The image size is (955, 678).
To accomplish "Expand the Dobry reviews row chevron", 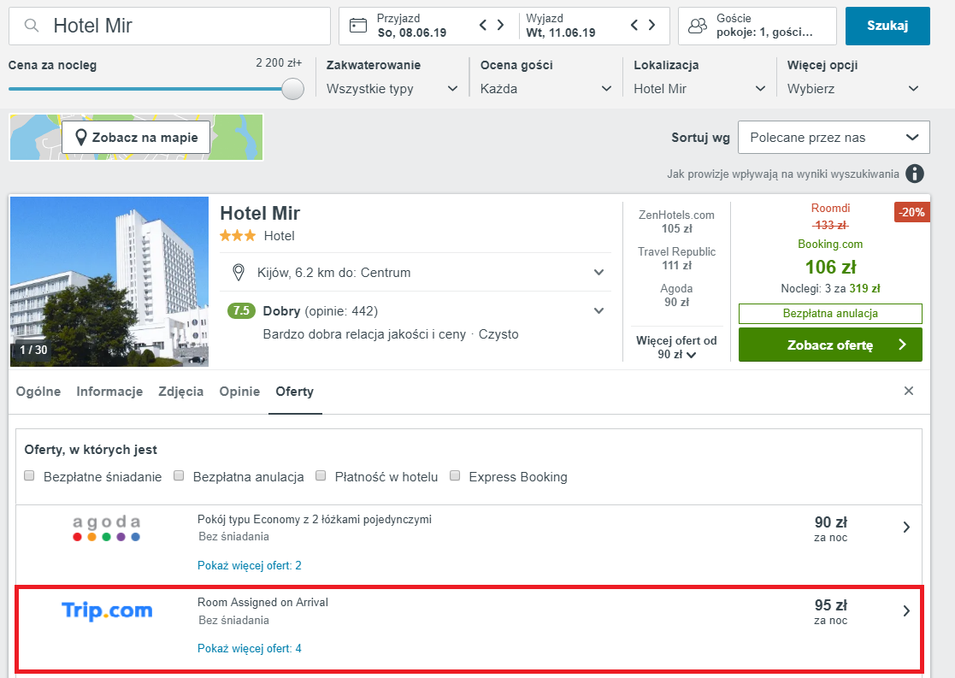I will [x=598, y=310].
